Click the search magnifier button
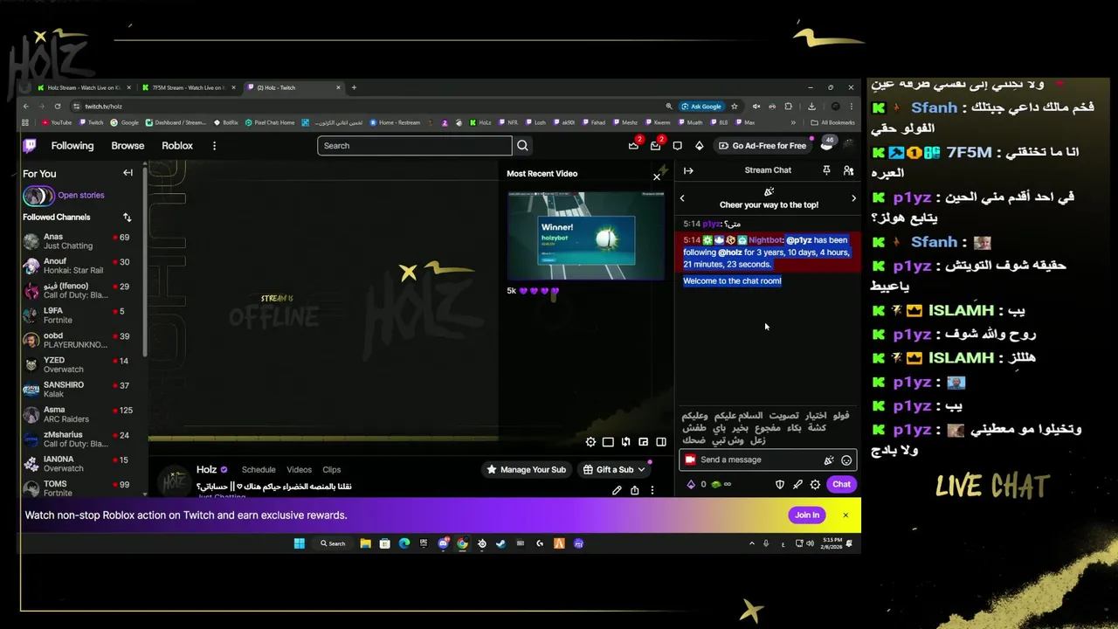 (522, 146)
